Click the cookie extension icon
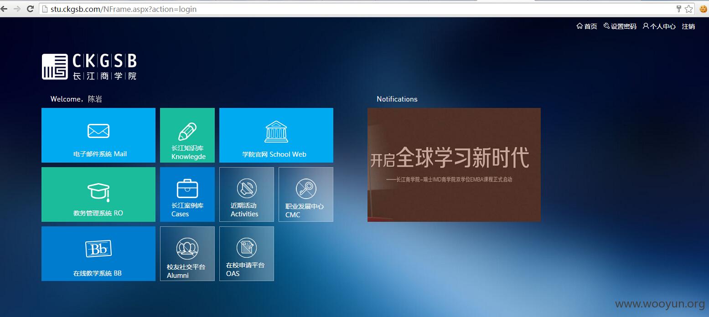Screen dimensions: 709x317 (704, 9)
